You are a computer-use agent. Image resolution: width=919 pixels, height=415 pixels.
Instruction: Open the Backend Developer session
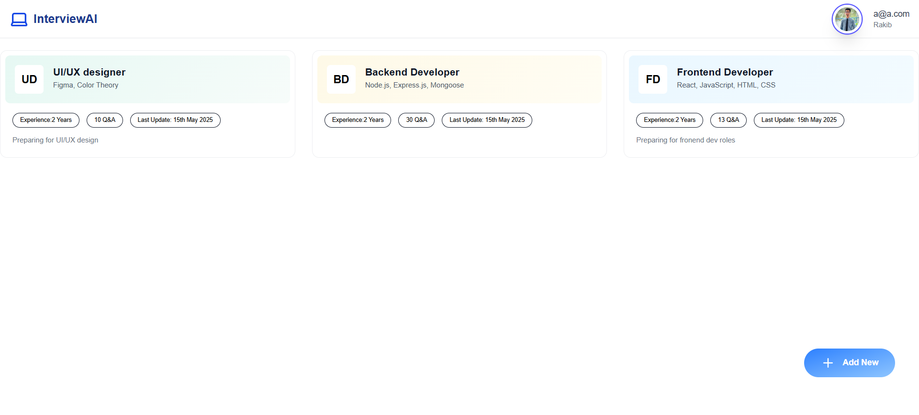412,72
